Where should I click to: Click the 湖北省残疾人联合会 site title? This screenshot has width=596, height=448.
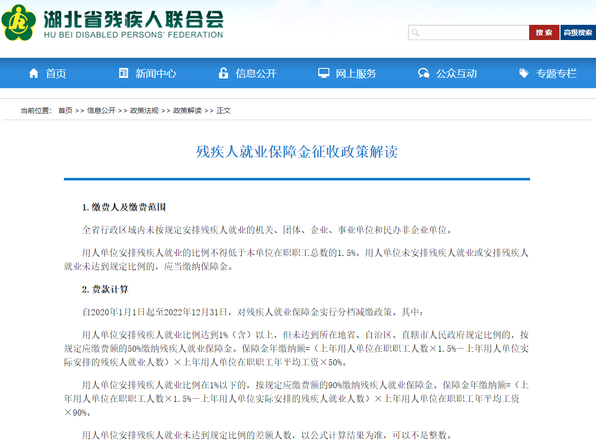[x=133, y=19]
